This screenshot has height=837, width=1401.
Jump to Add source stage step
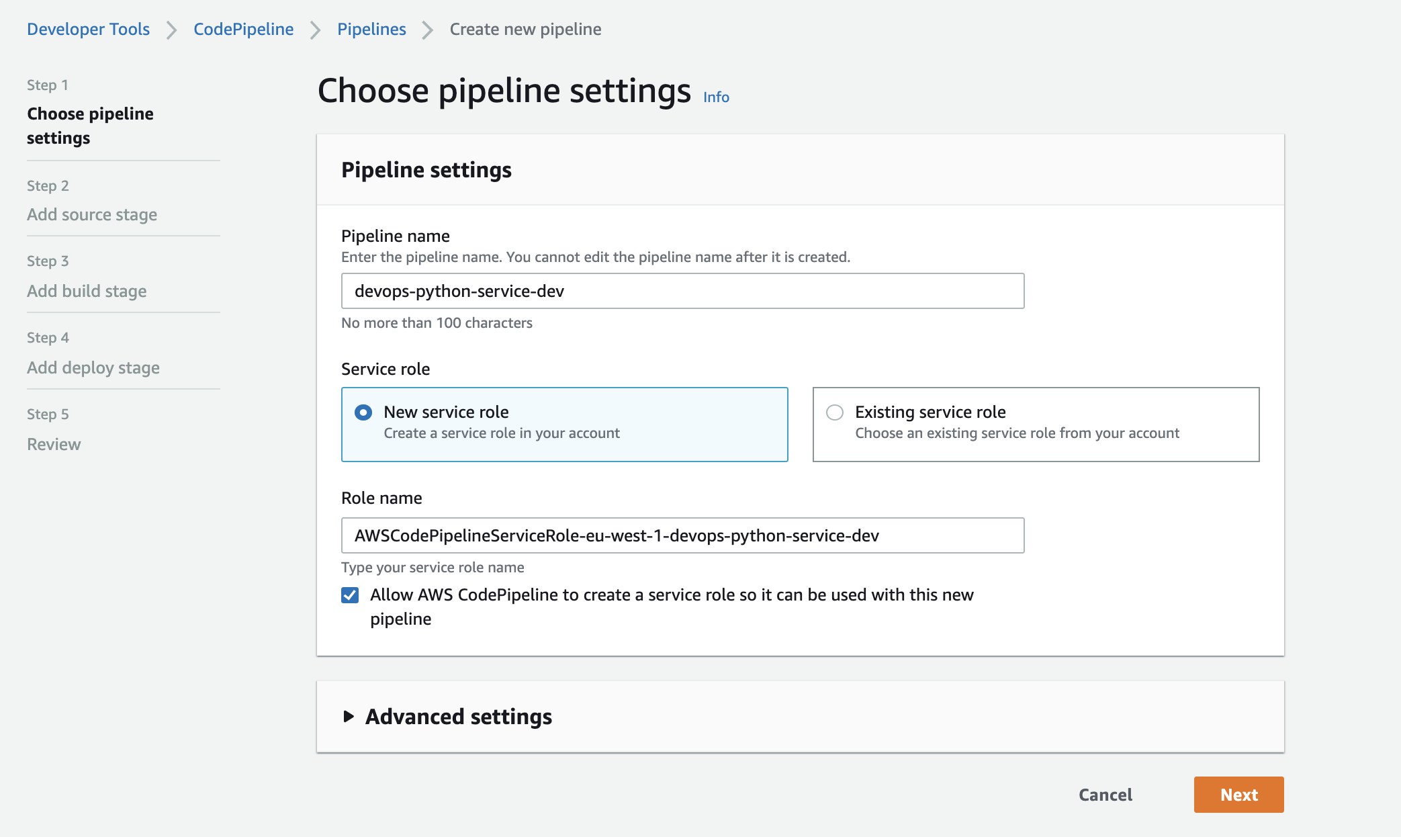[x=92, y=215]
